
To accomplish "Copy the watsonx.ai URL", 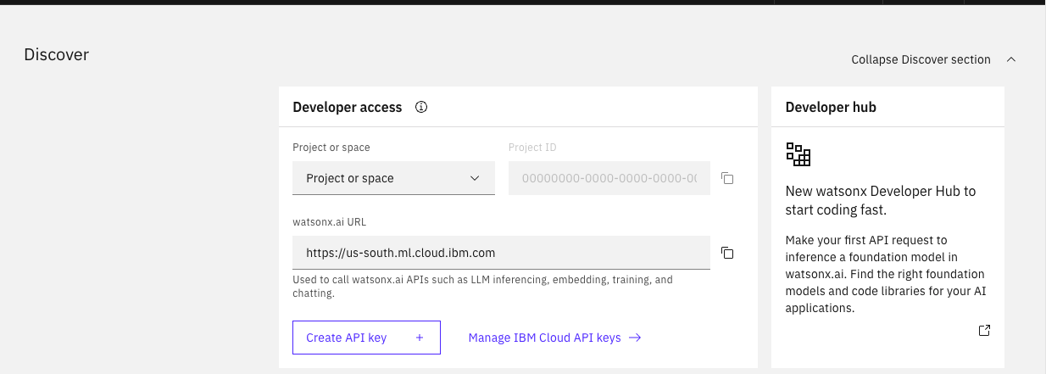I will click(x=726, y=253).
